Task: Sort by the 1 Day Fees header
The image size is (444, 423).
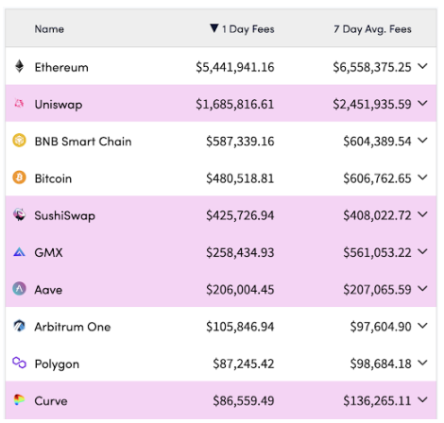Action: tap(248, 29)
